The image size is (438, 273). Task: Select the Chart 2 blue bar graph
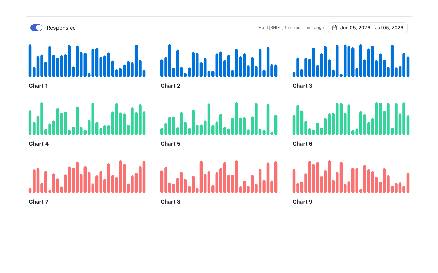pos(219,61)
